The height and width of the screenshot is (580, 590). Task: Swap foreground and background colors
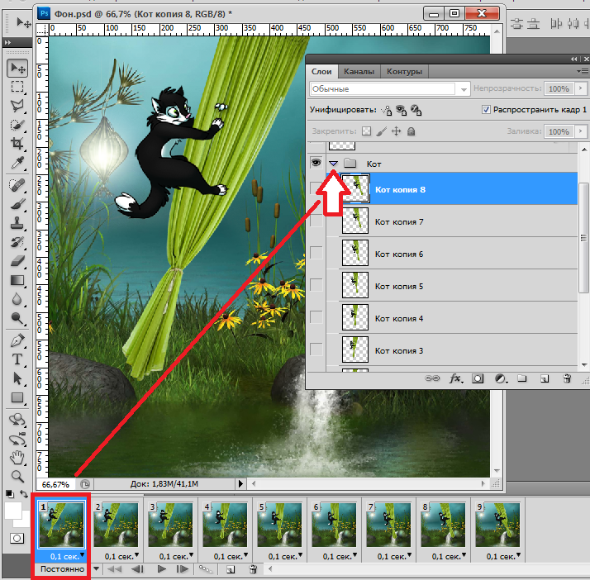coord(24,494)
